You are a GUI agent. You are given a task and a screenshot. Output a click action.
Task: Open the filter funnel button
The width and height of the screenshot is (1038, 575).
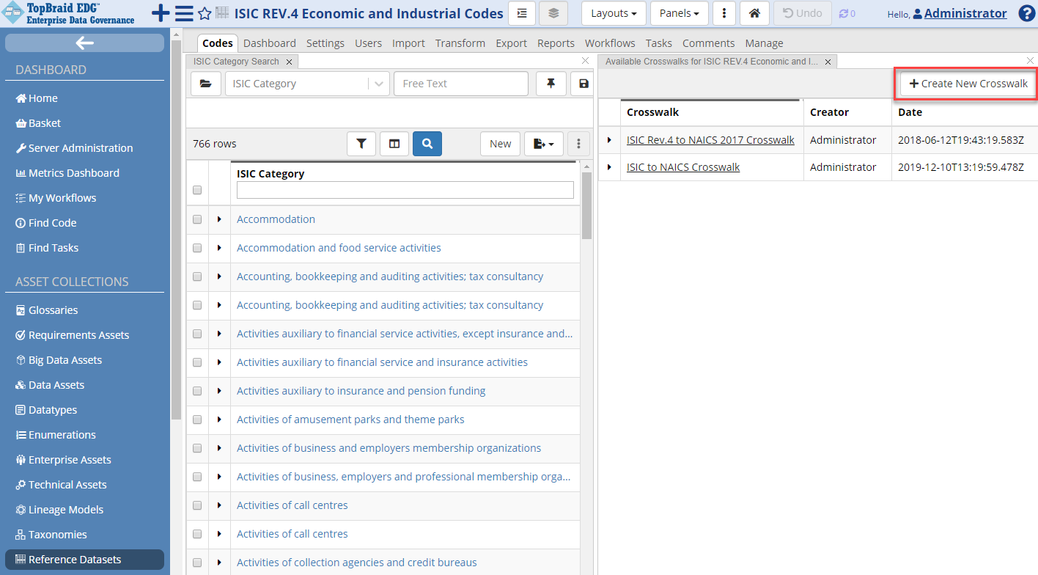pos(361,144)
